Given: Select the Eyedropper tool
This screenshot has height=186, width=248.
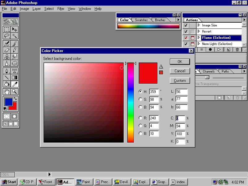Looking at the screenshot, I should point(15,84).
